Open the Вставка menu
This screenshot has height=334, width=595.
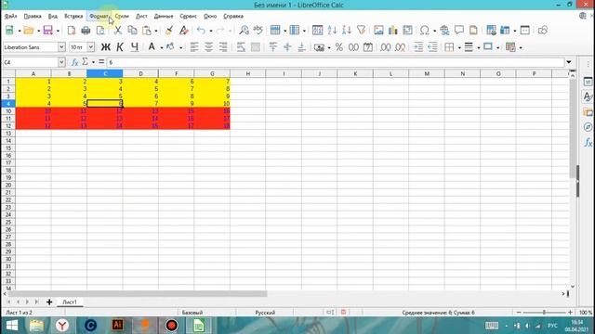(73, 17)
